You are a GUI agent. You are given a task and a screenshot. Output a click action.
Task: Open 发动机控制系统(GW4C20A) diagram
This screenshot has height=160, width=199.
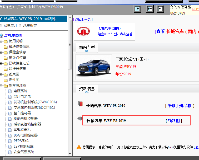click(35, 102)
